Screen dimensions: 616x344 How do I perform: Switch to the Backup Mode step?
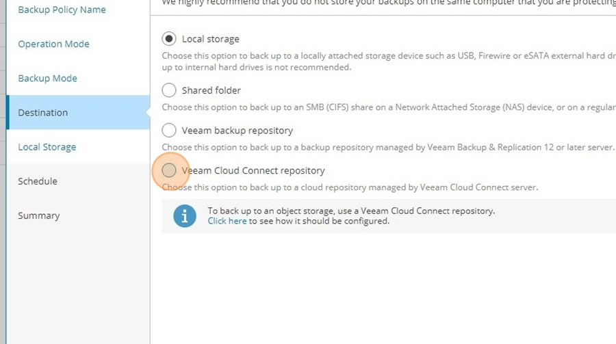coord(47,78)
